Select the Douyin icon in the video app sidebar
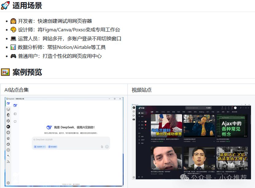 (x=134, y=108)
